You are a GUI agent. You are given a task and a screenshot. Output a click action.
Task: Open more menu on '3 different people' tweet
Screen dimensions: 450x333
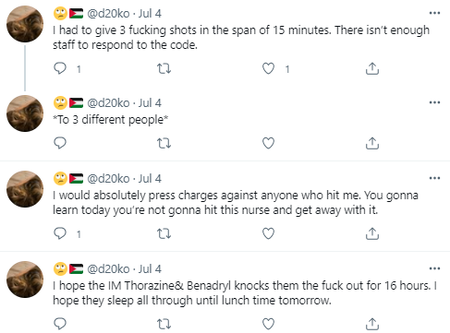click(x=434, y=102)
